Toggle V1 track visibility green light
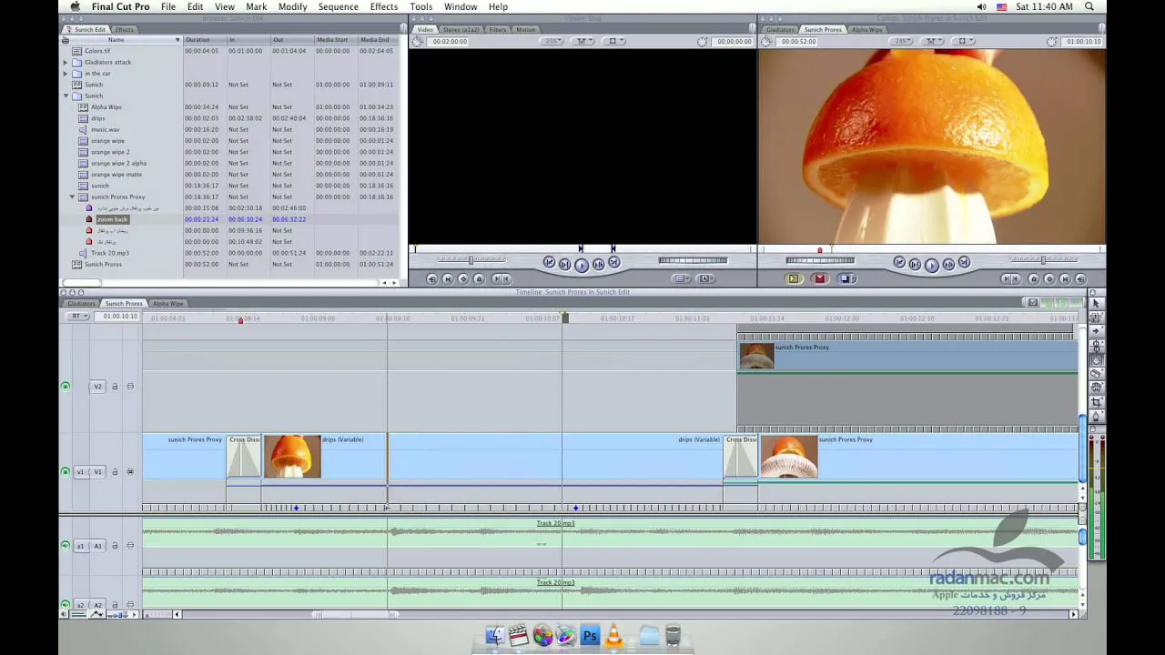1165x655 pixels. pyautogui.click(x=65, y=471)
